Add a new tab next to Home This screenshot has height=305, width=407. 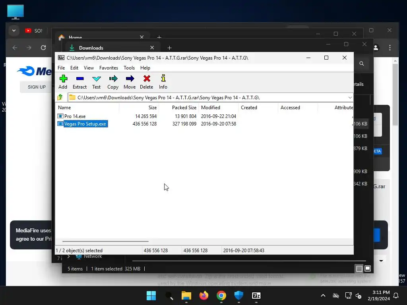point(159,37)
